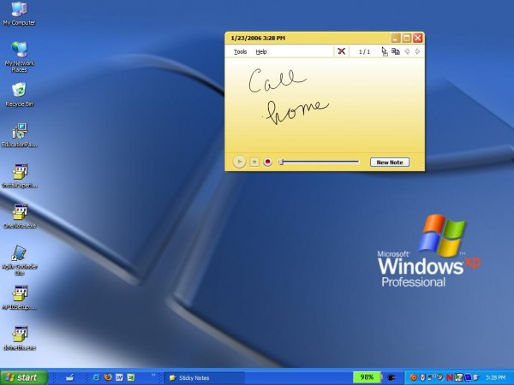Click the handwritten note area
514x385 pixels.
pyautogui.click(x=325, y=104)
